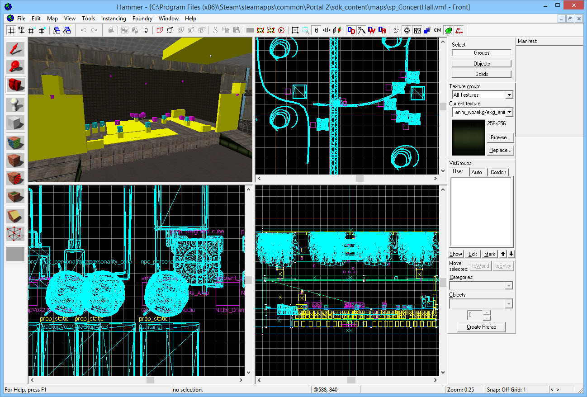Image resolution: width=587 pixels, height=397 pixels.
Task: Select the Apply overlays tool
Action: click(15, 196)
